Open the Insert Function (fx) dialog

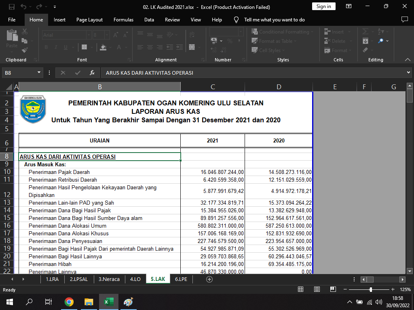coord(92,73)
